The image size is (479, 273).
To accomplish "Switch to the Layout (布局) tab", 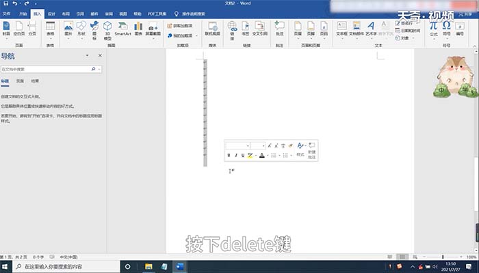I will 66,14.
